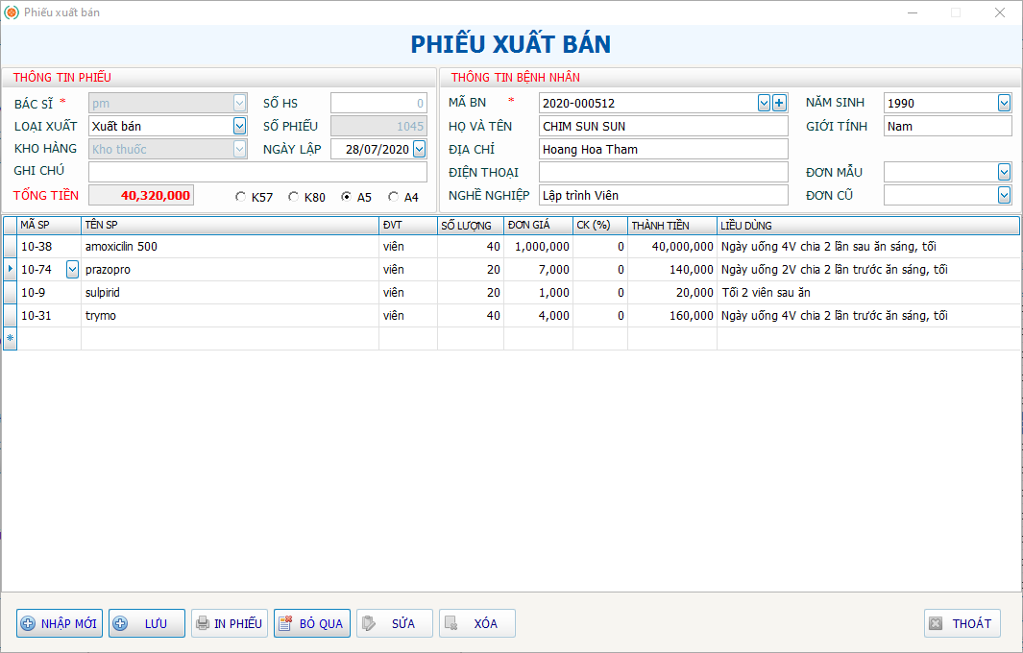The height and width of the screenshot is (653, 1023).
Task: Click the ĐỊA CHỈ field
Action: tap(664, 149)
